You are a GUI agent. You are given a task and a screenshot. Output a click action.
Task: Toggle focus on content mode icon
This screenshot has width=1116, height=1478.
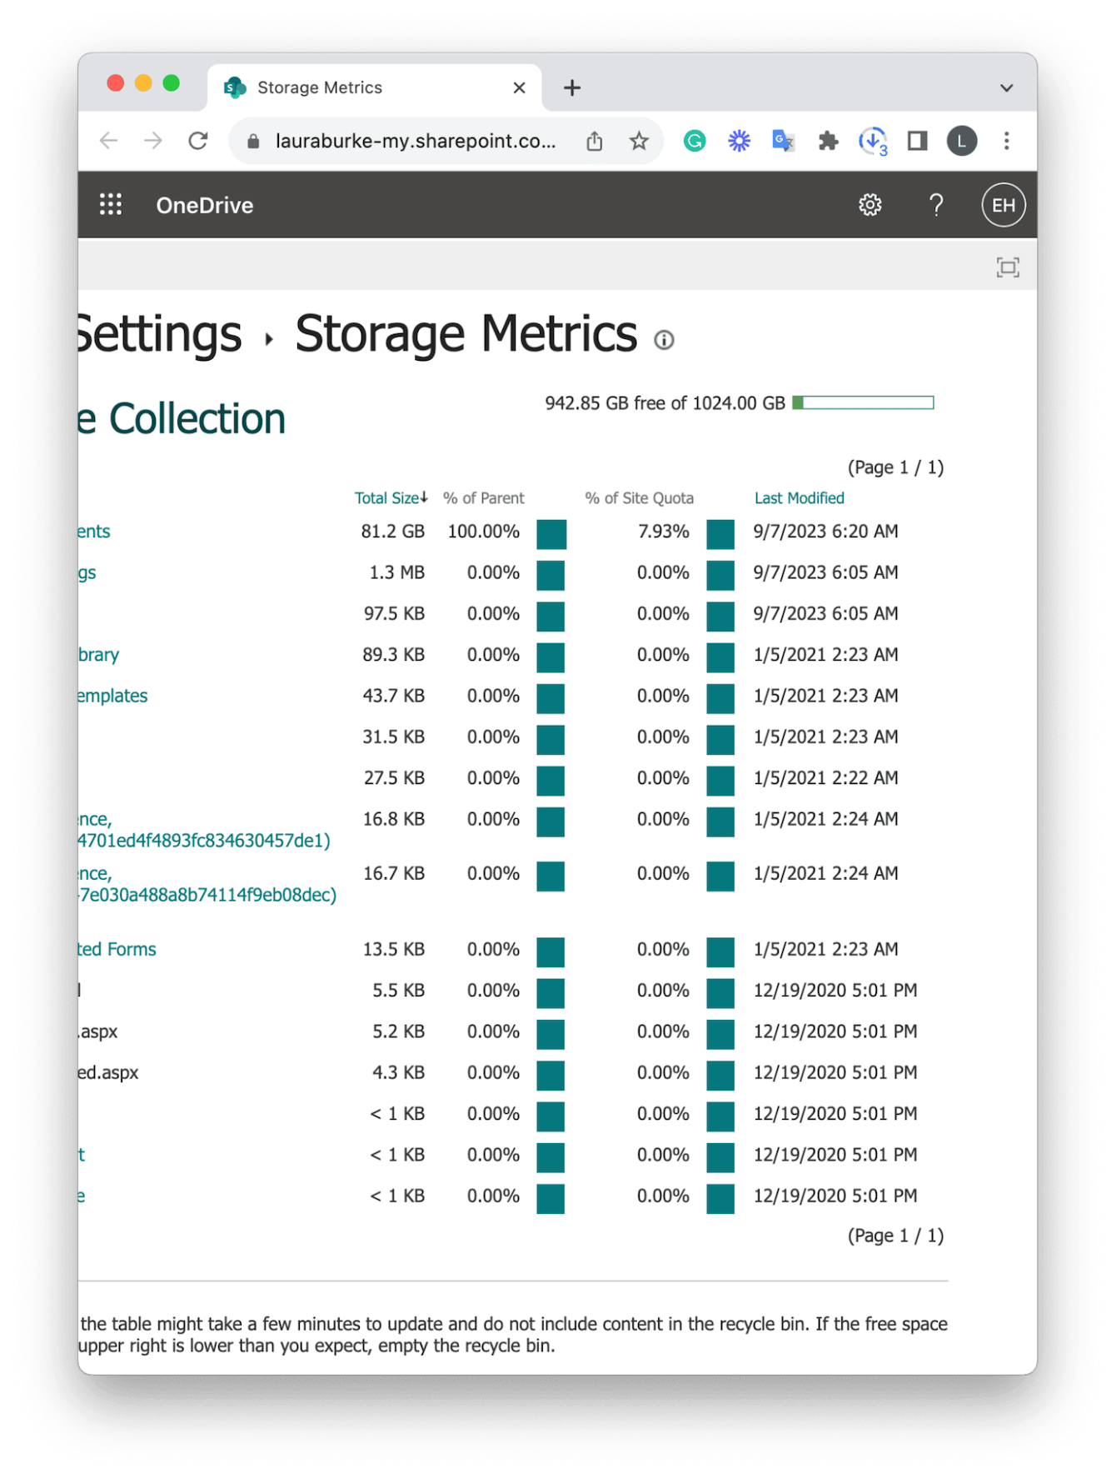pyautogui.click(x=1008, y=267)
